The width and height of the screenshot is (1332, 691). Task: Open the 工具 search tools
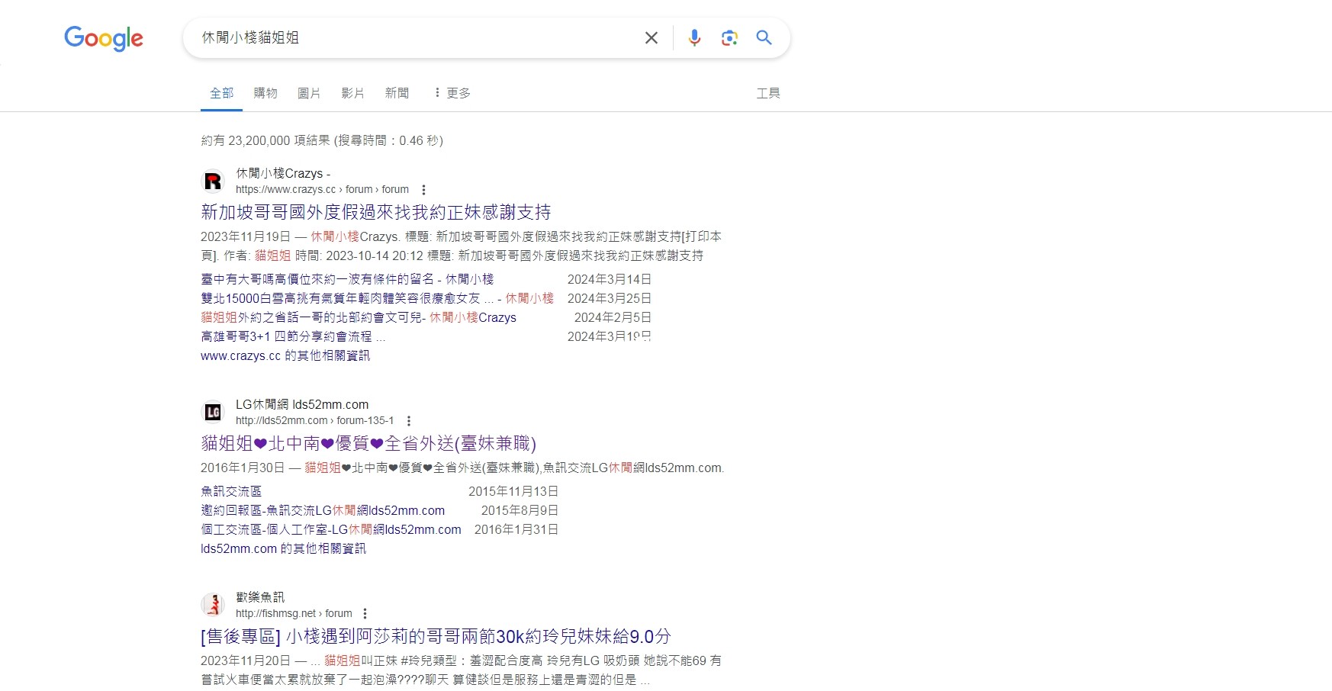(x=768, y=93)
